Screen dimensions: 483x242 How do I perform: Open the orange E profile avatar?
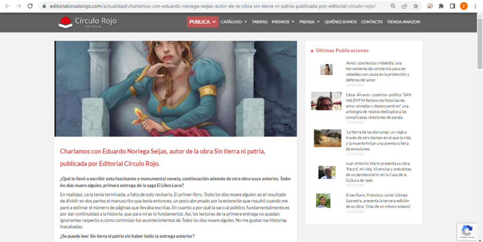464,6
